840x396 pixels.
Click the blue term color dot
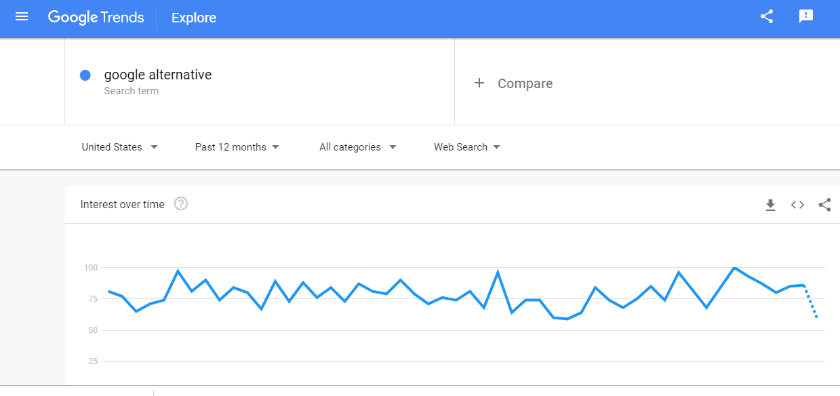pos(85,75)
